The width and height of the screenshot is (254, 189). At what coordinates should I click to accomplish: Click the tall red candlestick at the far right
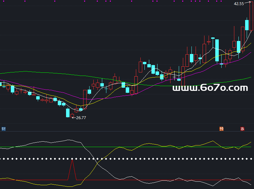[x=251, y=16]
